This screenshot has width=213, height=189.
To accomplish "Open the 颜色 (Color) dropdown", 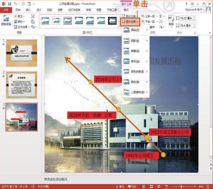I will 19,22.
